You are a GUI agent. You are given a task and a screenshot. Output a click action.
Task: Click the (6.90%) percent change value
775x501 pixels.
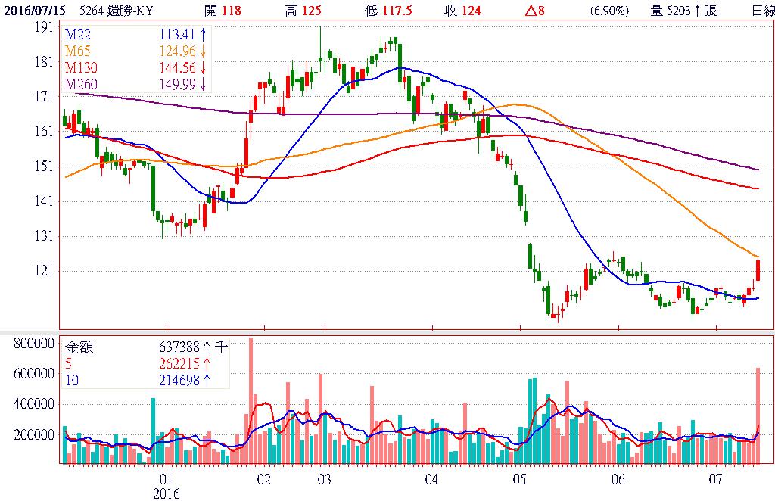click(x=610, y=11)
